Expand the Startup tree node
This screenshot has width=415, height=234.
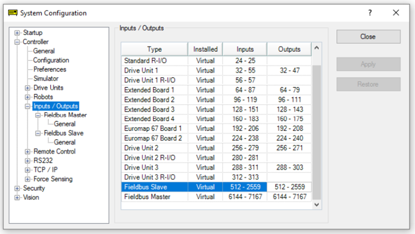(x=17, y=33)
